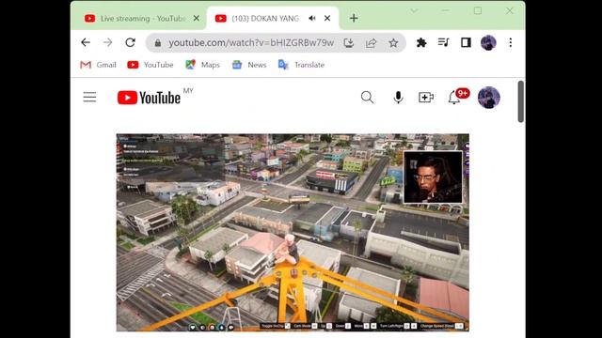Bookmark this page with star
Image resolution: width=602 pixels, height=338 pixels.
(393, 43)
